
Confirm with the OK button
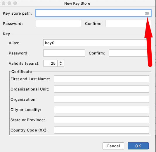pyautogui.click(x=138, y=146)
